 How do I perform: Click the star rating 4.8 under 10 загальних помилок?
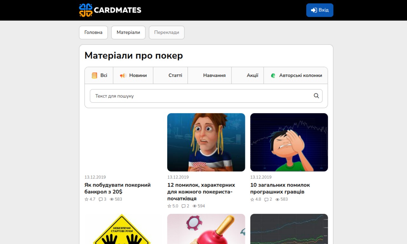coord(256,199)
